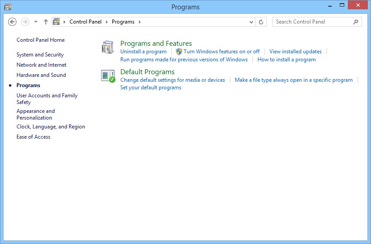
Task: Maximize the Programs window
Action: coord(342,5)
